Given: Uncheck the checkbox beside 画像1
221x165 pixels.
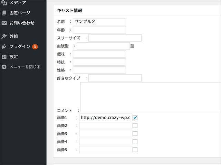Looking at the screenshot, I should 135,118.
